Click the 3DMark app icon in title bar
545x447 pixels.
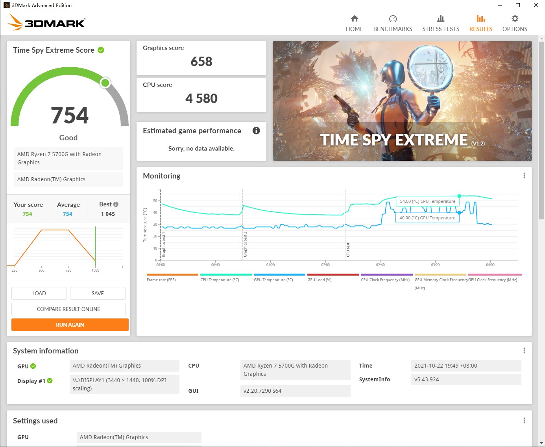click(6, 5)
